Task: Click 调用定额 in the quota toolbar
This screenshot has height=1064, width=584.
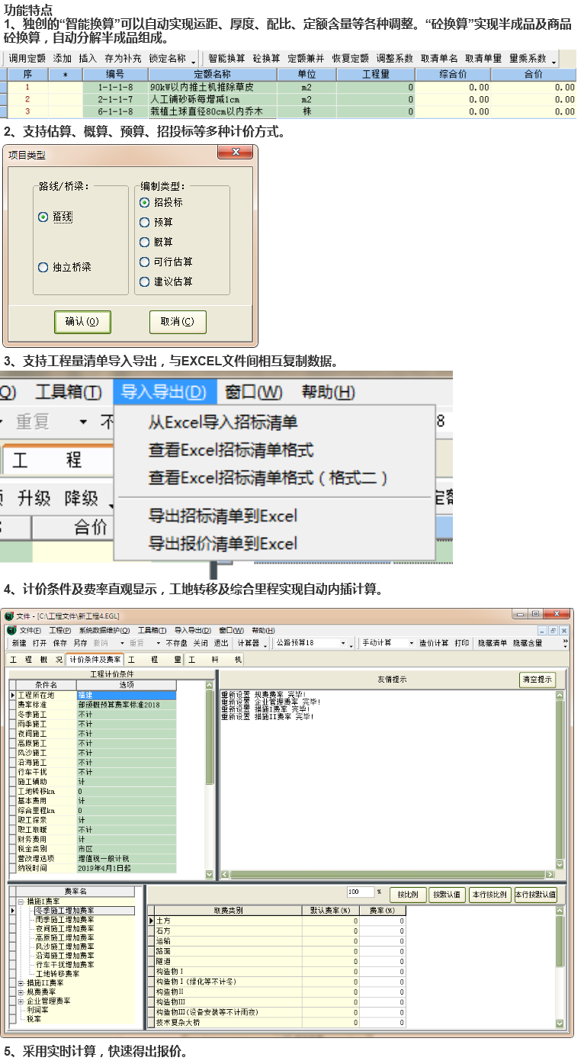Action: coord(27,59)
